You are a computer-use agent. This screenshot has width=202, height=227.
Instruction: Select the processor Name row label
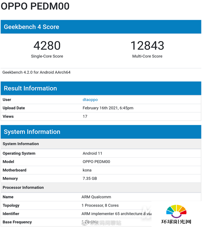point(8,197)
